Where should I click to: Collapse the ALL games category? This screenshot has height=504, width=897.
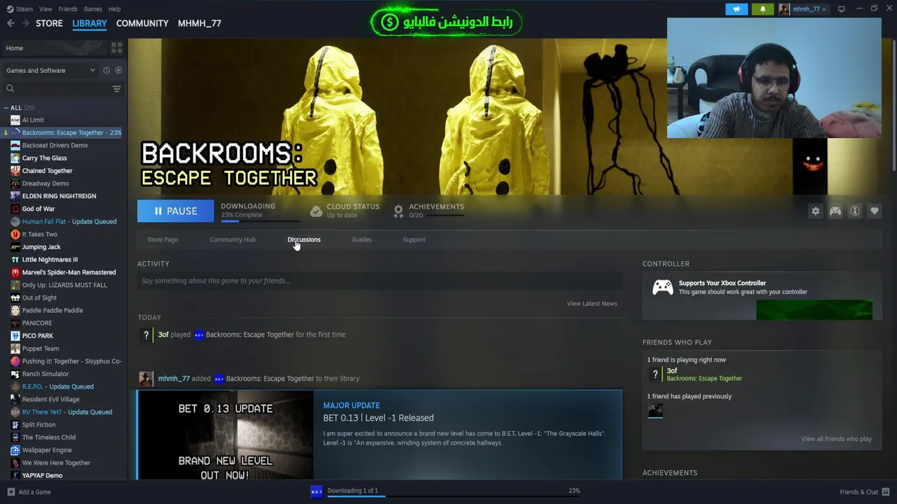(6, 108)
